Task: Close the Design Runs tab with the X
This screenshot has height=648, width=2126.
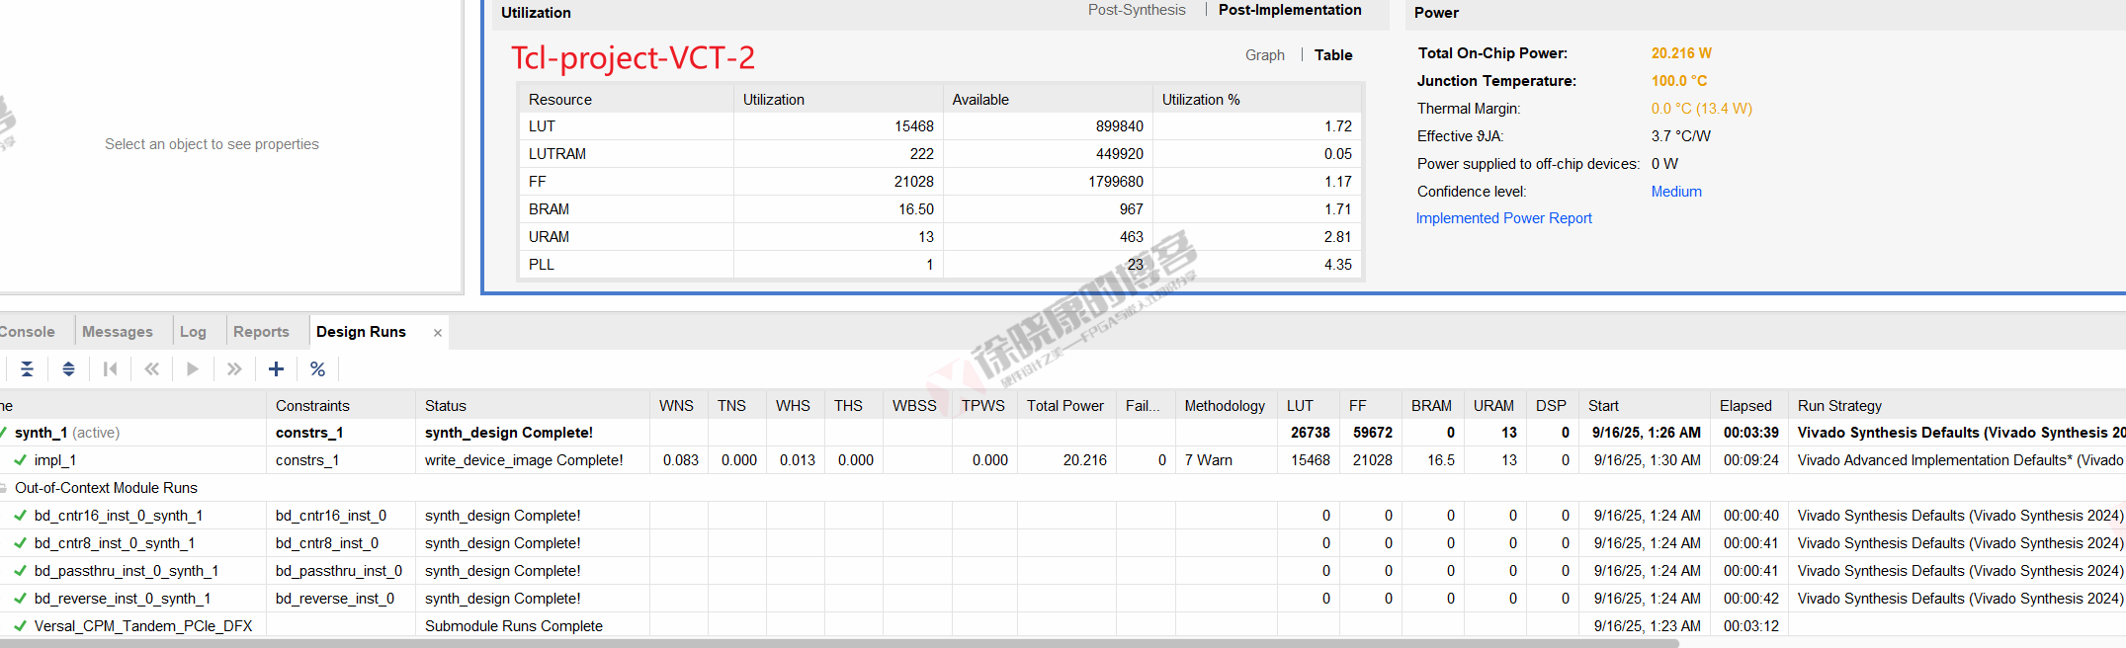Action: [438, 333]
